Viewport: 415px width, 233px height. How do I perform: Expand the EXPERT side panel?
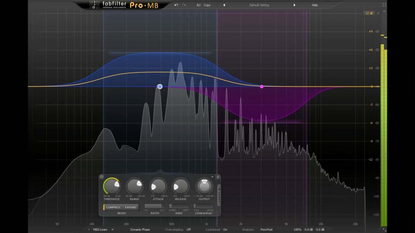coord(219,195)
